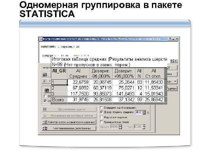
Task: Click the cell with value 31,9746
Action: pyautogui.click(x=79, y=100)
